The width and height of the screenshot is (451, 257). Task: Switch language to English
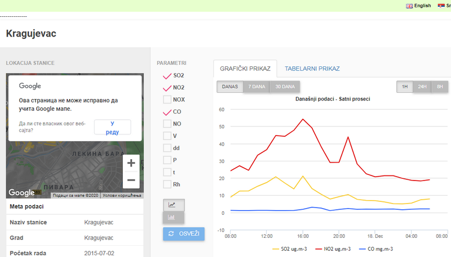coord(422,6)
